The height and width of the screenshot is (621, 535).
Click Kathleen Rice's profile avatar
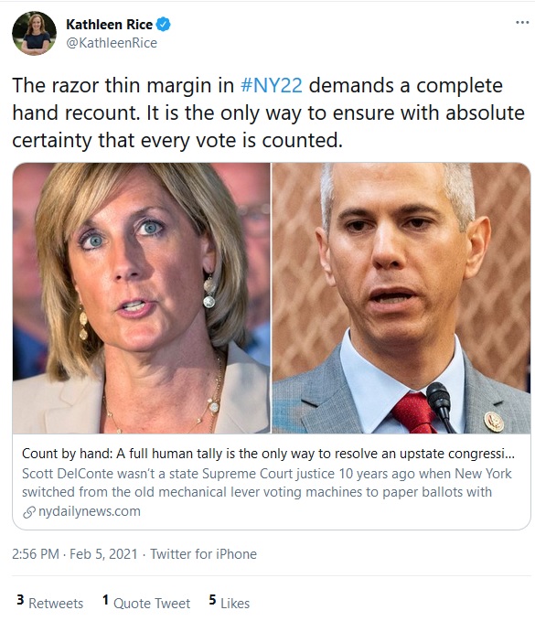click(34, 33)
